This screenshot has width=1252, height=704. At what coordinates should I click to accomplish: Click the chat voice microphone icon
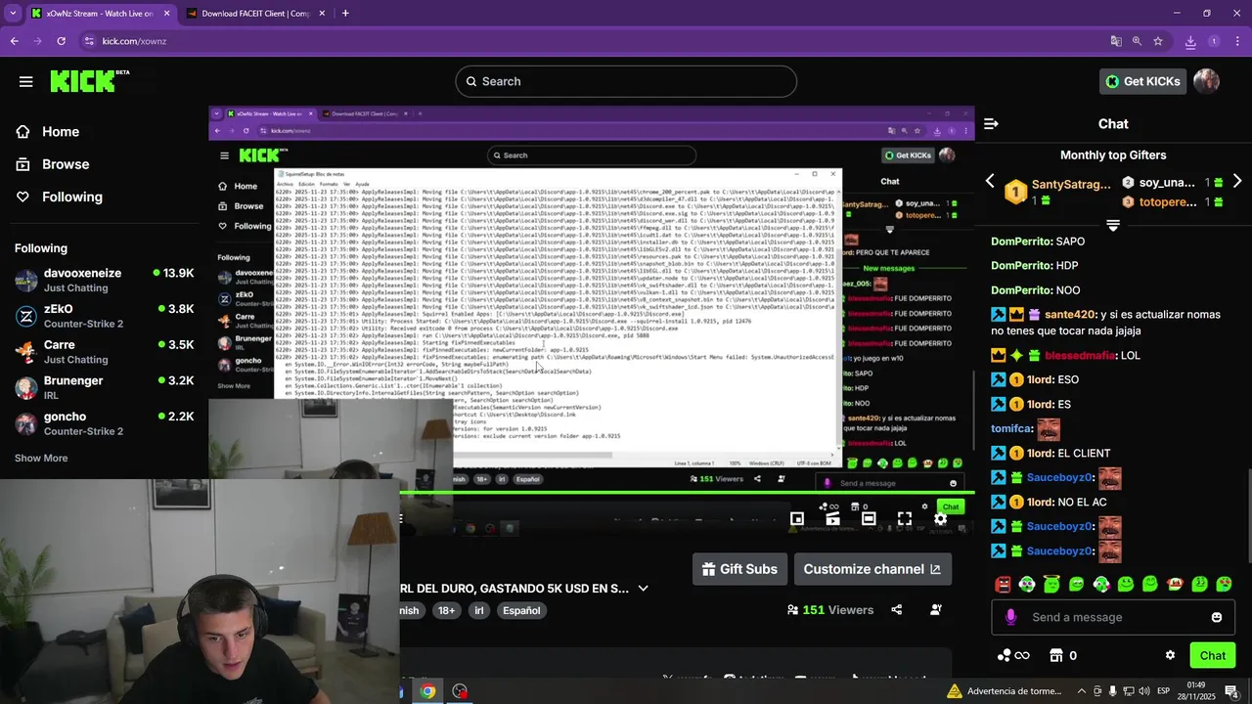1010,617
